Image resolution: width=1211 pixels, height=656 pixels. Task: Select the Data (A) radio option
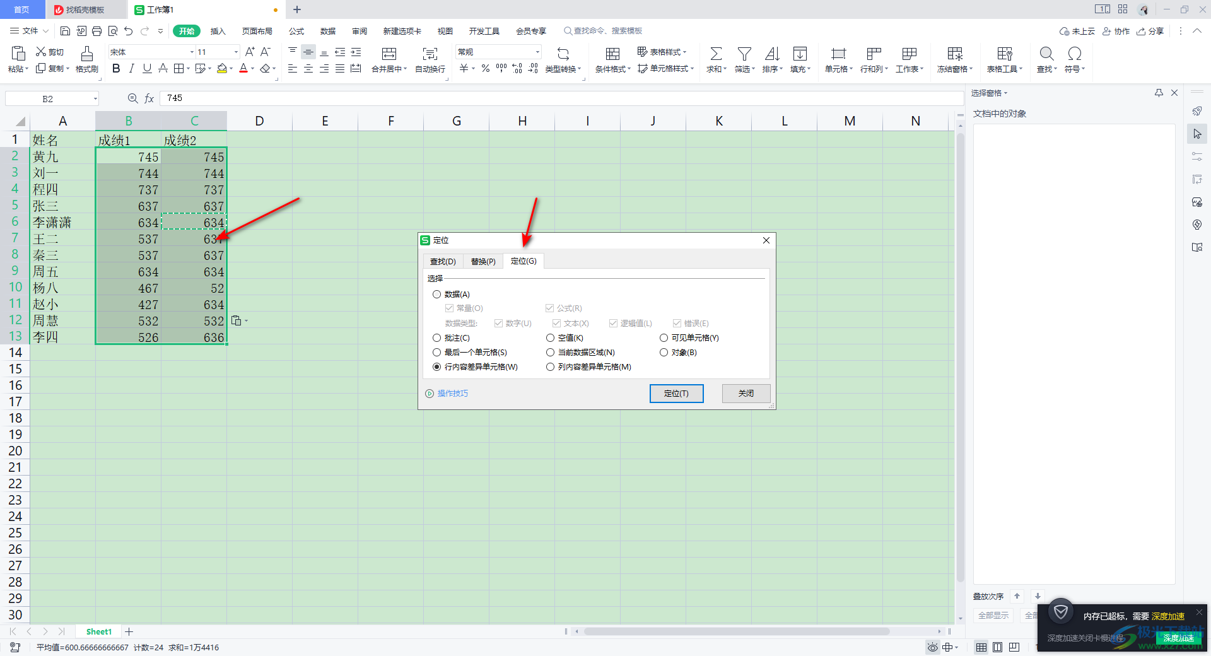coord(436,295)
